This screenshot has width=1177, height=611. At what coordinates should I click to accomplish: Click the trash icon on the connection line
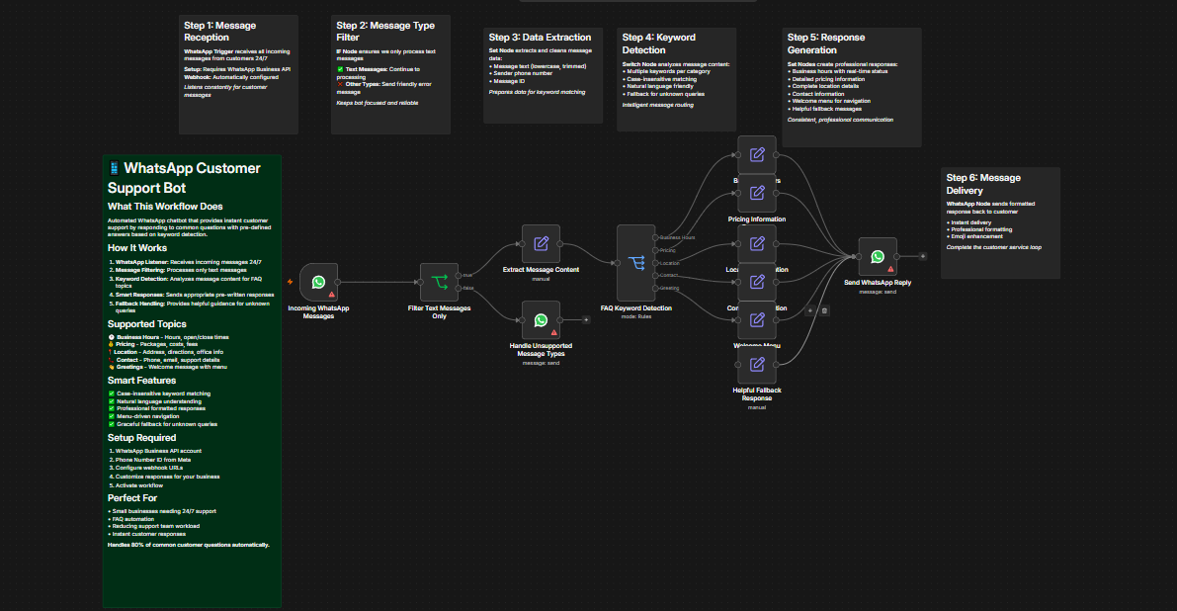tap(824, 310)
